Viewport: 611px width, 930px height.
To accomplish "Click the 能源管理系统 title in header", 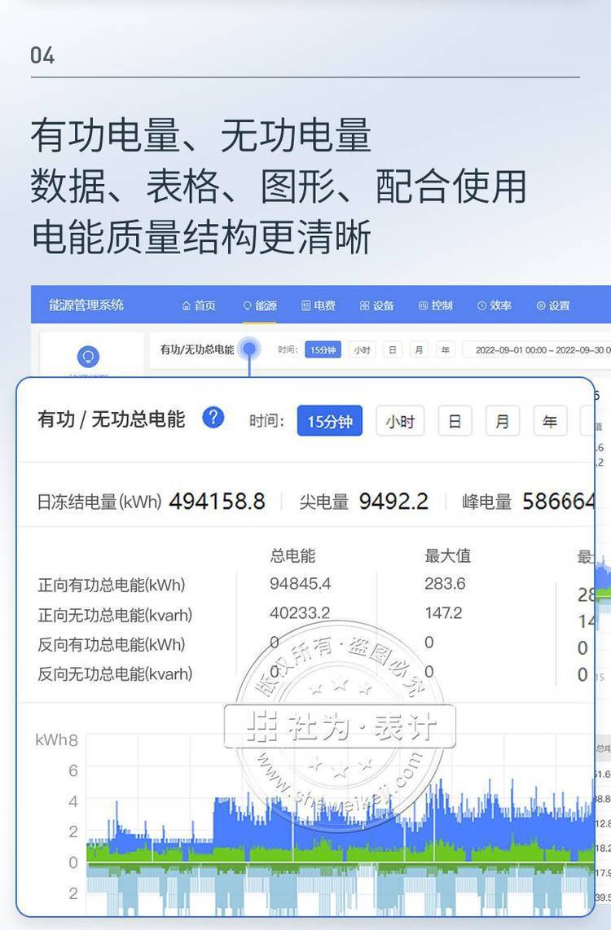I will 86,305.
